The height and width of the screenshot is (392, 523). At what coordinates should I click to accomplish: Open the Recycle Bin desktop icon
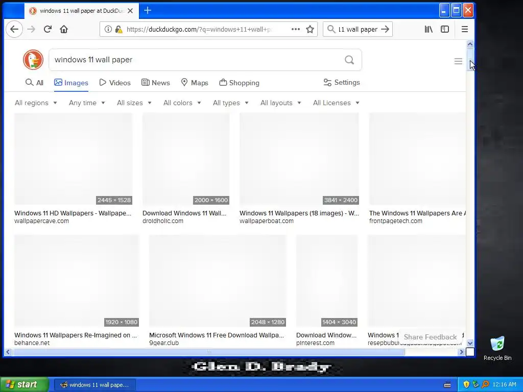(497, 348)
